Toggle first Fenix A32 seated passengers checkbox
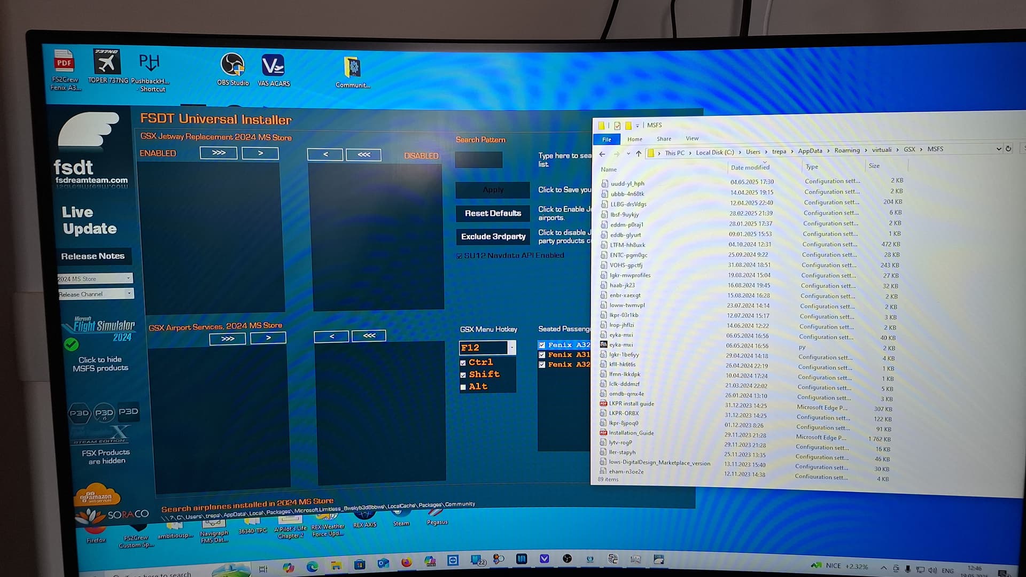Image resolution: width=1026 pixels, height=577 pixels. [x=542, y=345]
